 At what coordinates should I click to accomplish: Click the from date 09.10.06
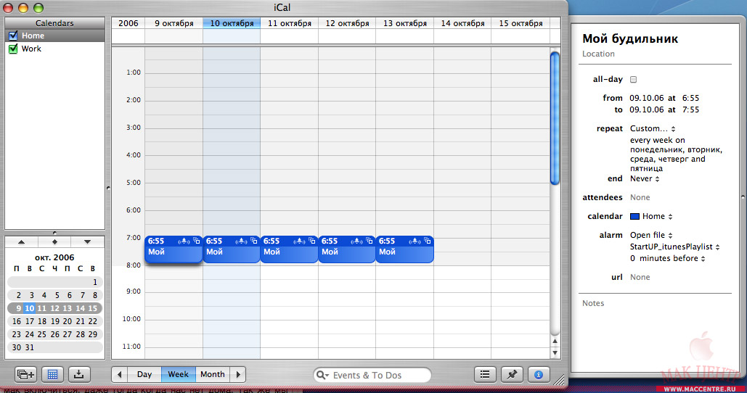click(647, 98)
